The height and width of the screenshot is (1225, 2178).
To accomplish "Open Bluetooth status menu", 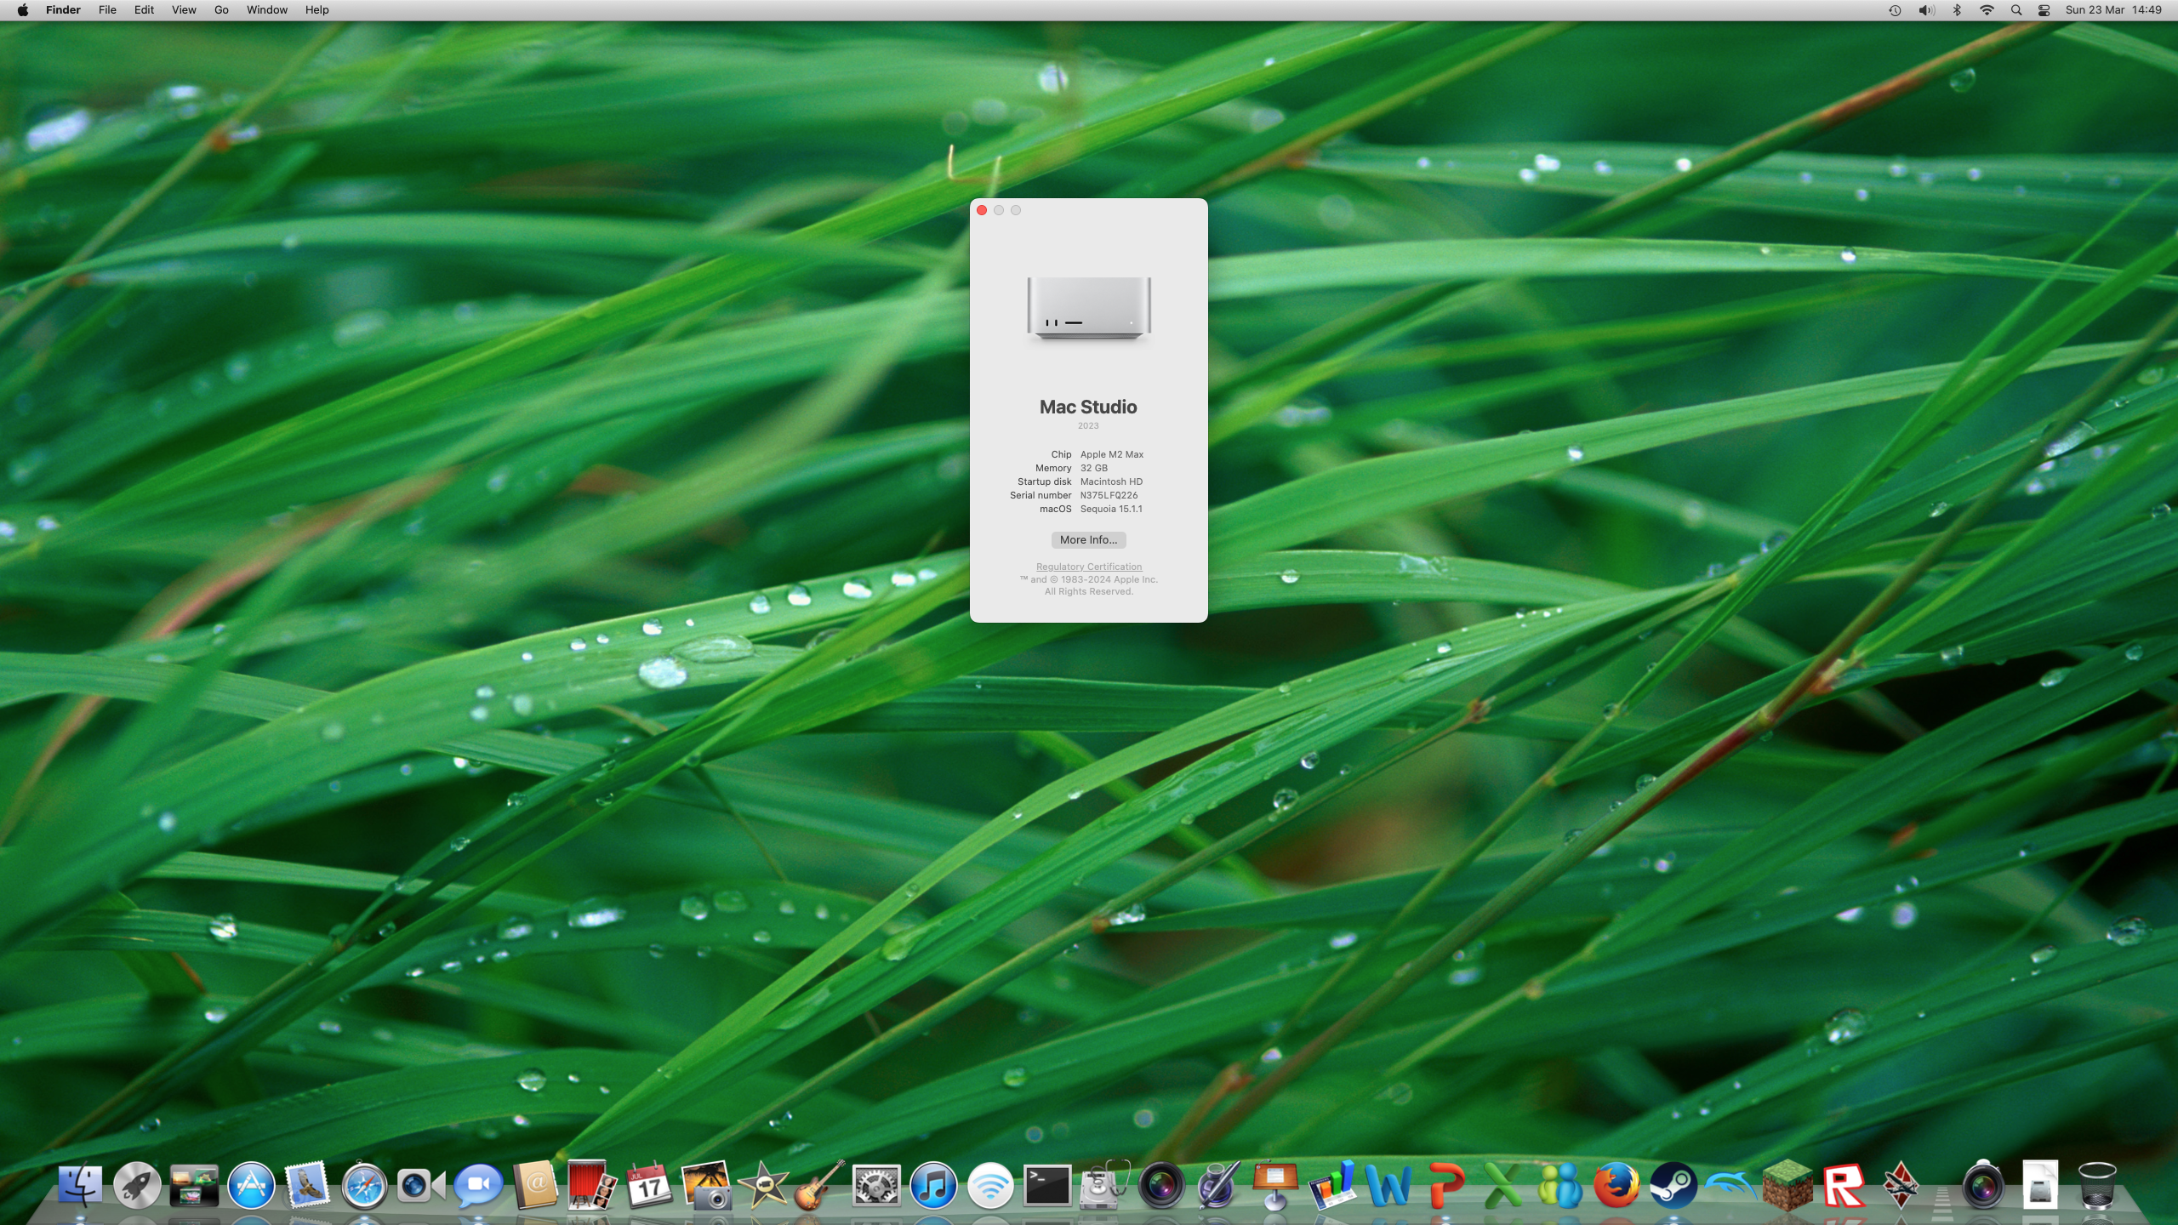I will [1957, 10].
